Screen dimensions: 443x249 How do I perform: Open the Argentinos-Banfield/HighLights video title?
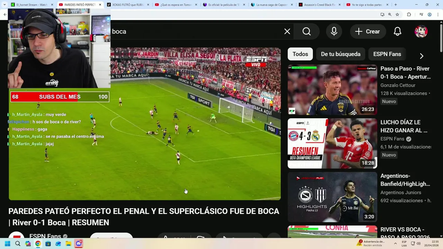(405, 180)
